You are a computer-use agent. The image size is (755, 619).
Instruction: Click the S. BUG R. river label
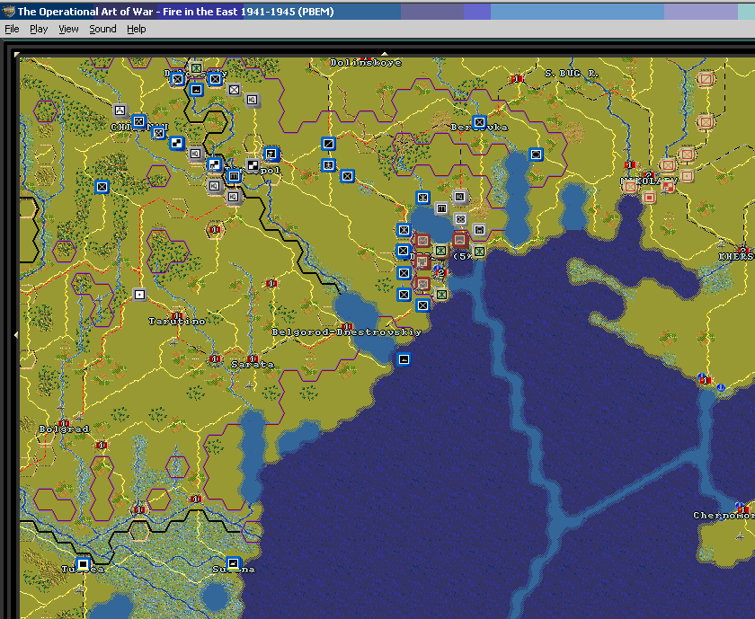[572, 74]
